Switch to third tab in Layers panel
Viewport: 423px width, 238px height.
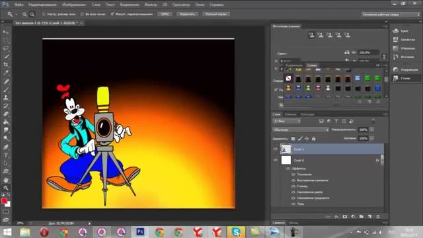pos(307,114)
